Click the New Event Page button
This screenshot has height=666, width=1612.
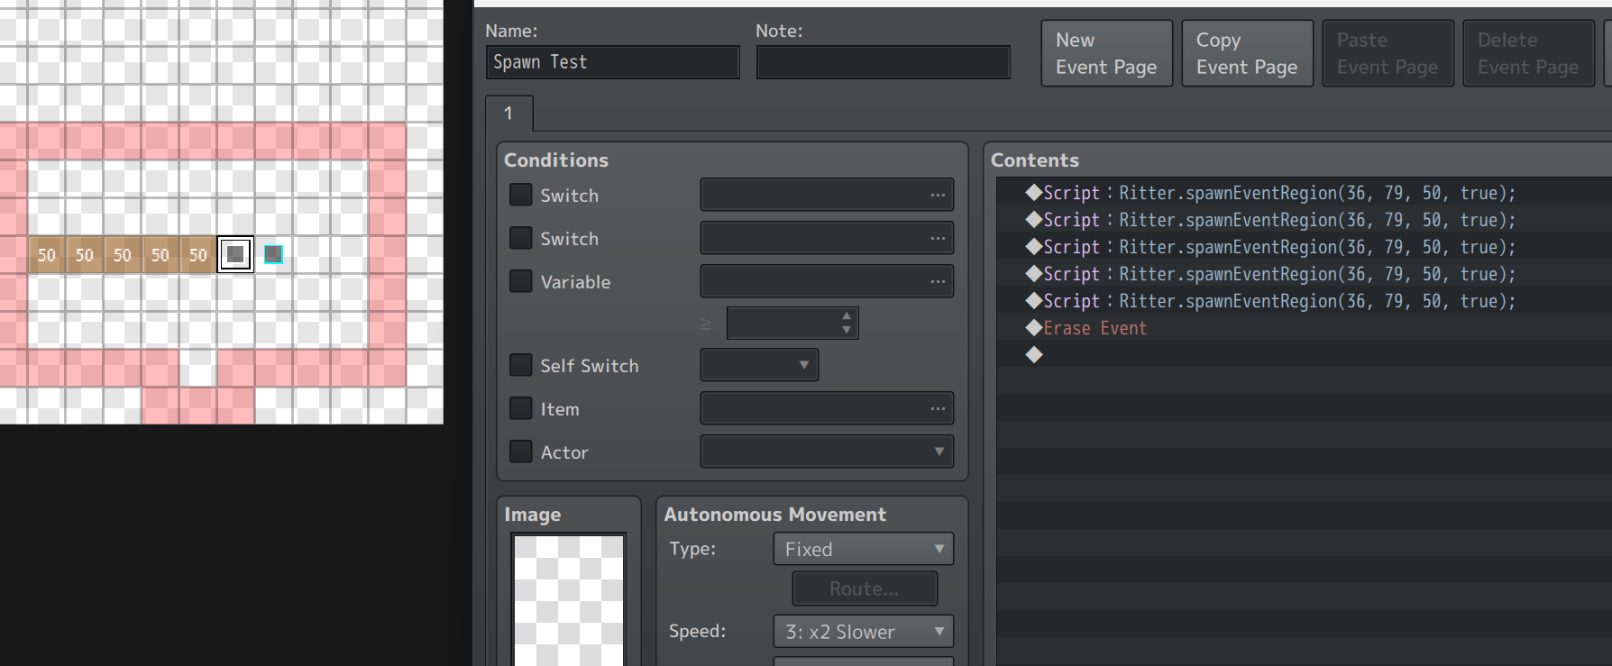pyautogui.click(x=1106, y=53)
